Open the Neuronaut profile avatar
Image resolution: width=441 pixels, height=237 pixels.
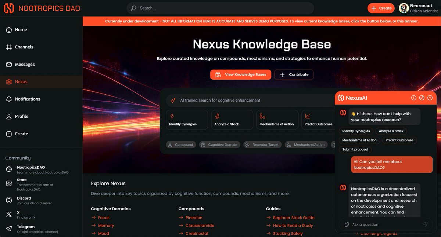tap(404, 8)
